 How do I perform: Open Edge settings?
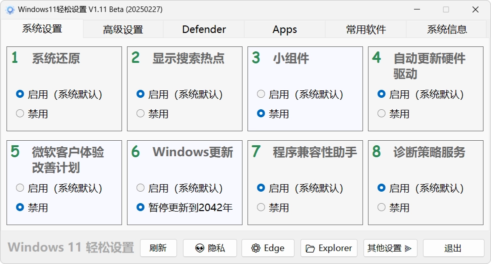pos(267,248)
